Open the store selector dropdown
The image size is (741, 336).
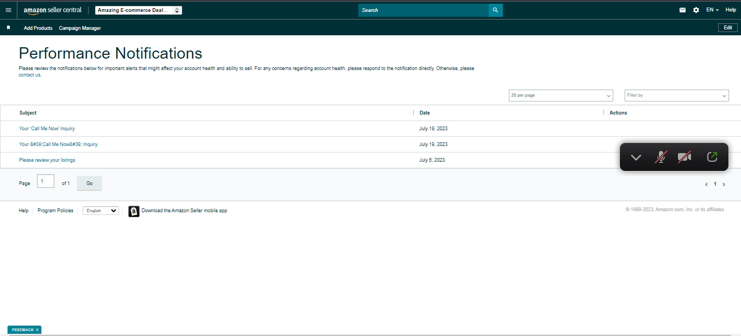pos(139,10)
